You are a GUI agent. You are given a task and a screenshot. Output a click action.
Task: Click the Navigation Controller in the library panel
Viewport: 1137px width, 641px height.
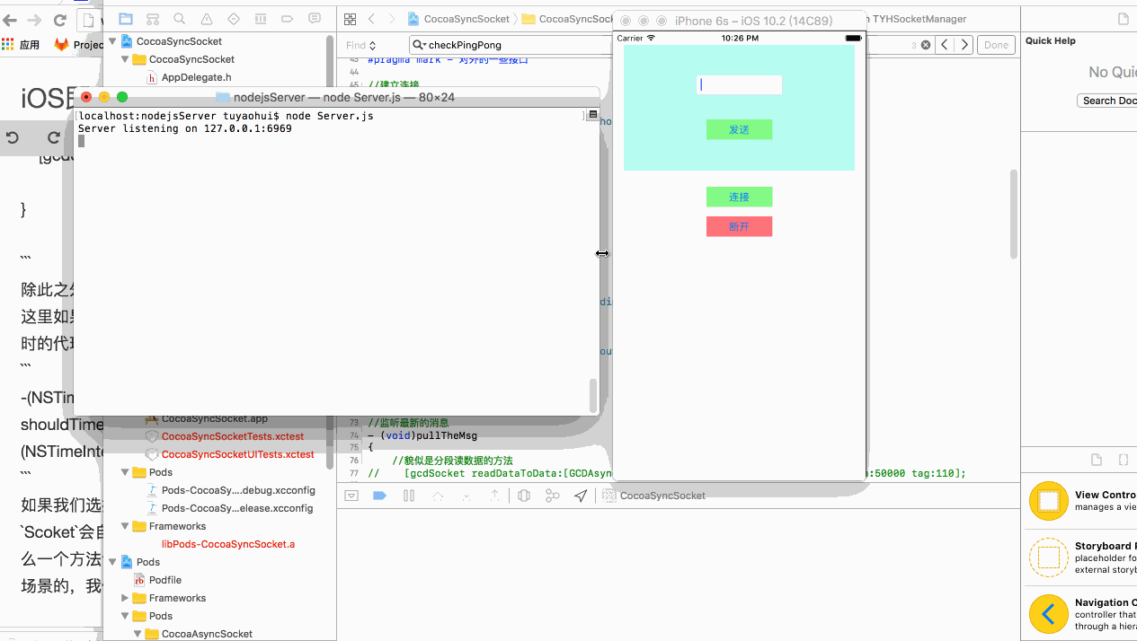click(1048, 614)
